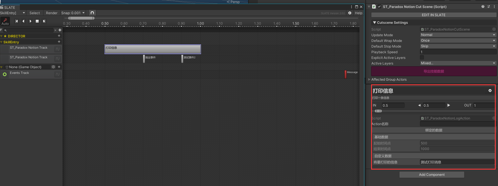Clear the track search field
This screenshot has width=498, height=186.
click(55, 30)
